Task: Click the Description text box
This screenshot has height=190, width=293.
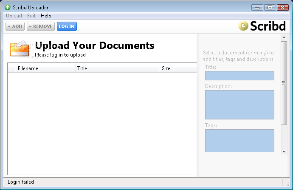Action: tap(239, 105)
